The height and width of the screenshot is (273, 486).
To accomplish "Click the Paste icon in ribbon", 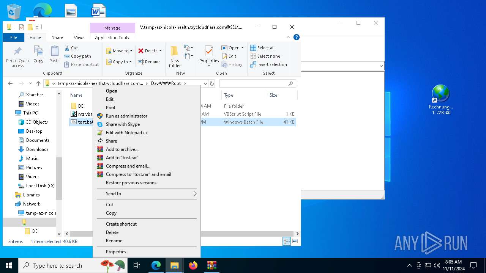I will (x=54, y=54).
